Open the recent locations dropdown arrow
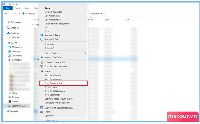 pos(16,14)
